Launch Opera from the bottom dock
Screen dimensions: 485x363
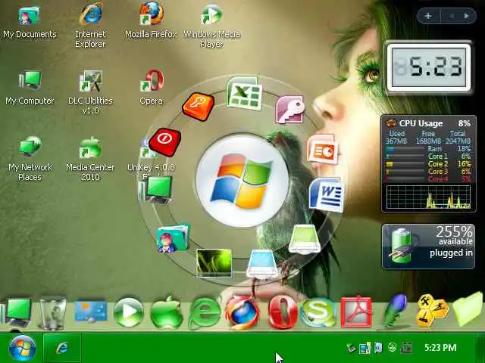[282, 312]
